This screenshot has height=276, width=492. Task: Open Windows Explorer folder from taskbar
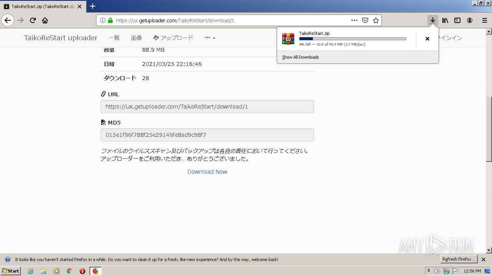coord(43,271)
